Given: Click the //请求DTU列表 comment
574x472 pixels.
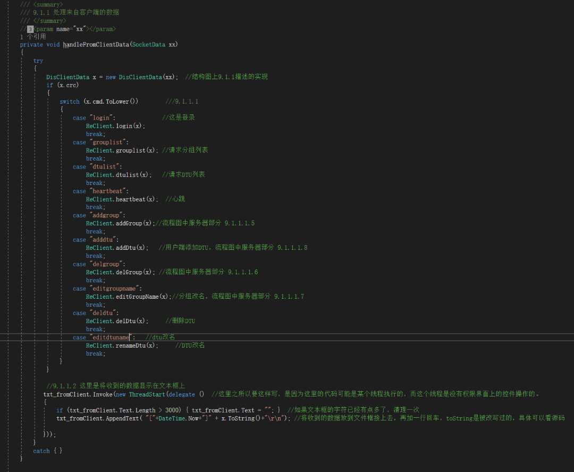Looking at the screenshot, I should (183, 175).
